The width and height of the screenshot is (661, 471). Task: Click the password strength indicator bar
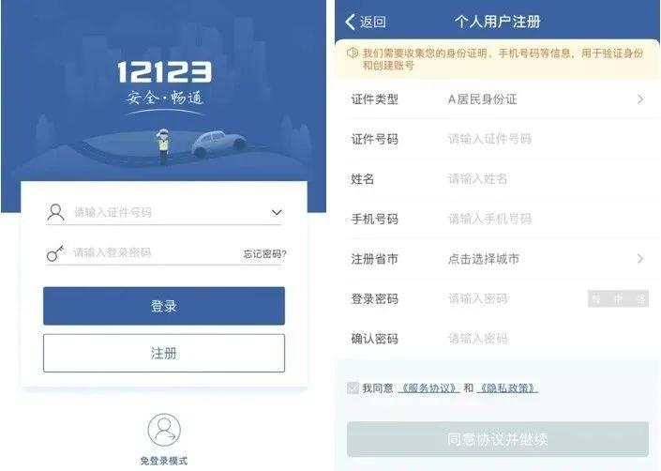(x=618, y=299)
